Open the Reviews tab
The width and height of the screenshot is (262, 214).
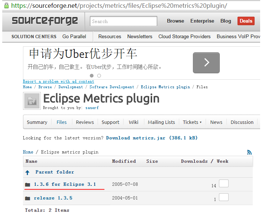[85, 122]
